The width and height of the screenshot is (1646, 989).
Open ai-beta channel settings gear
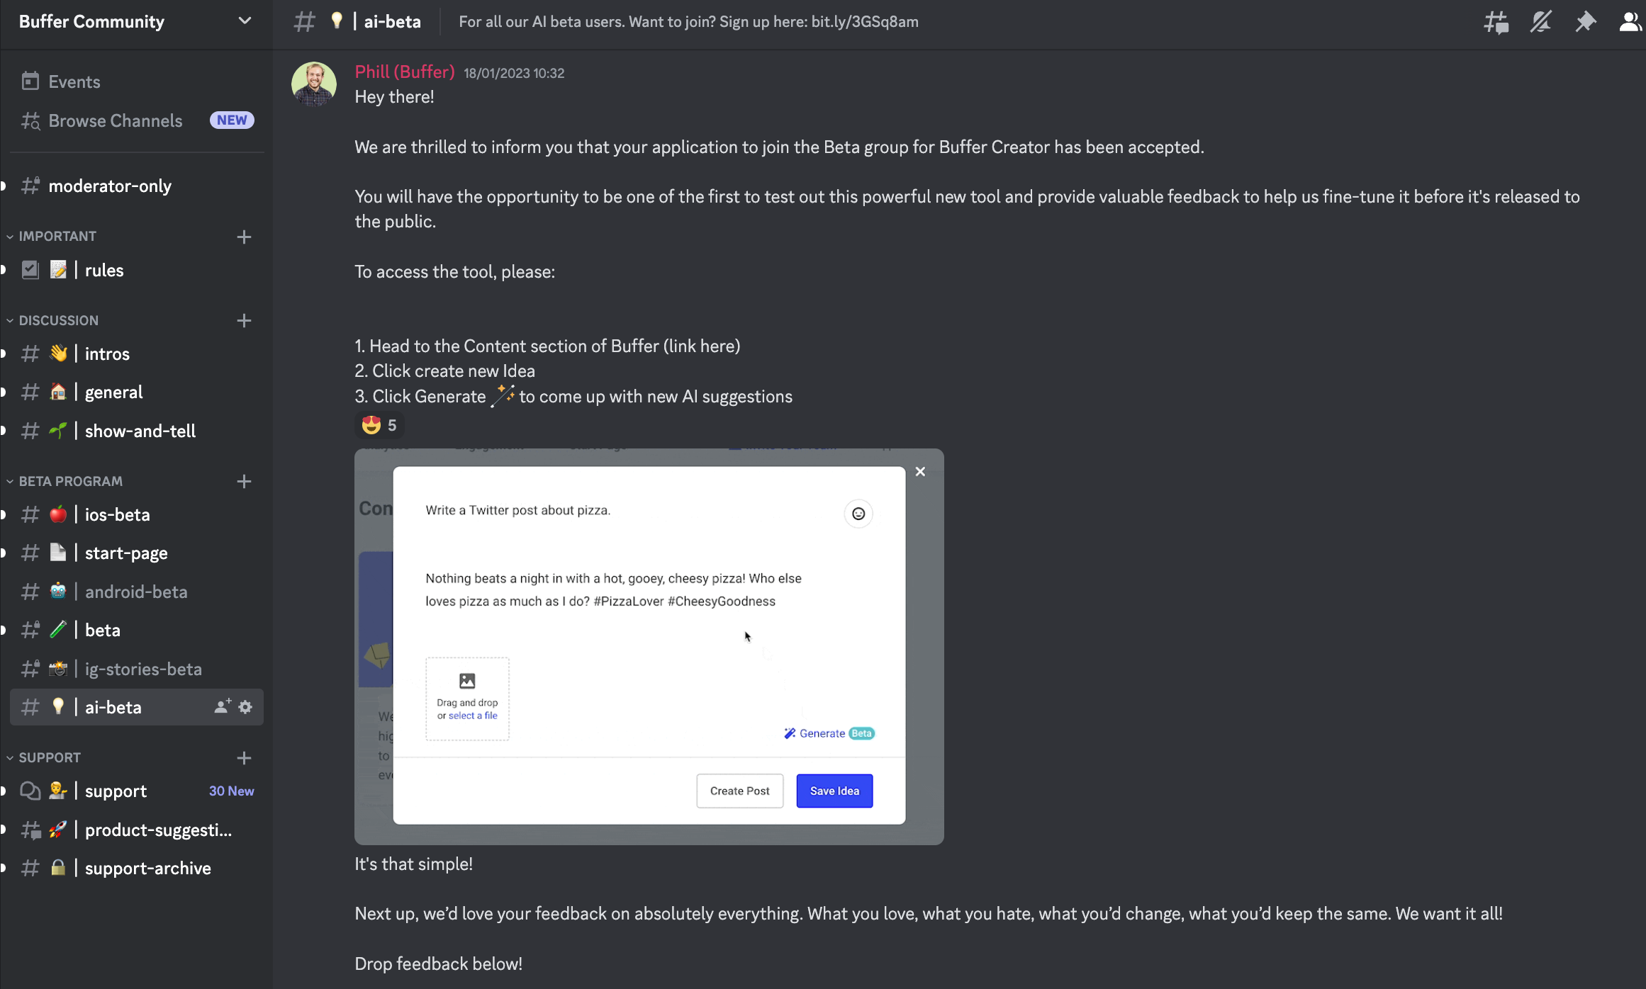[245, 707]
